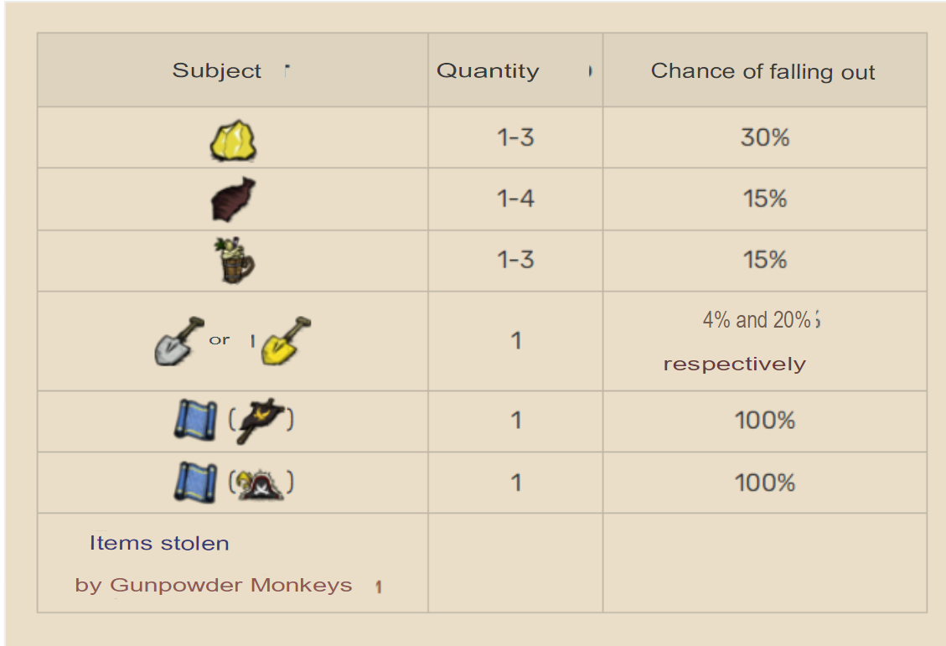
Task: Sort table using Subject column arrow
Action: pyautogui.click(x=287, y=71)
